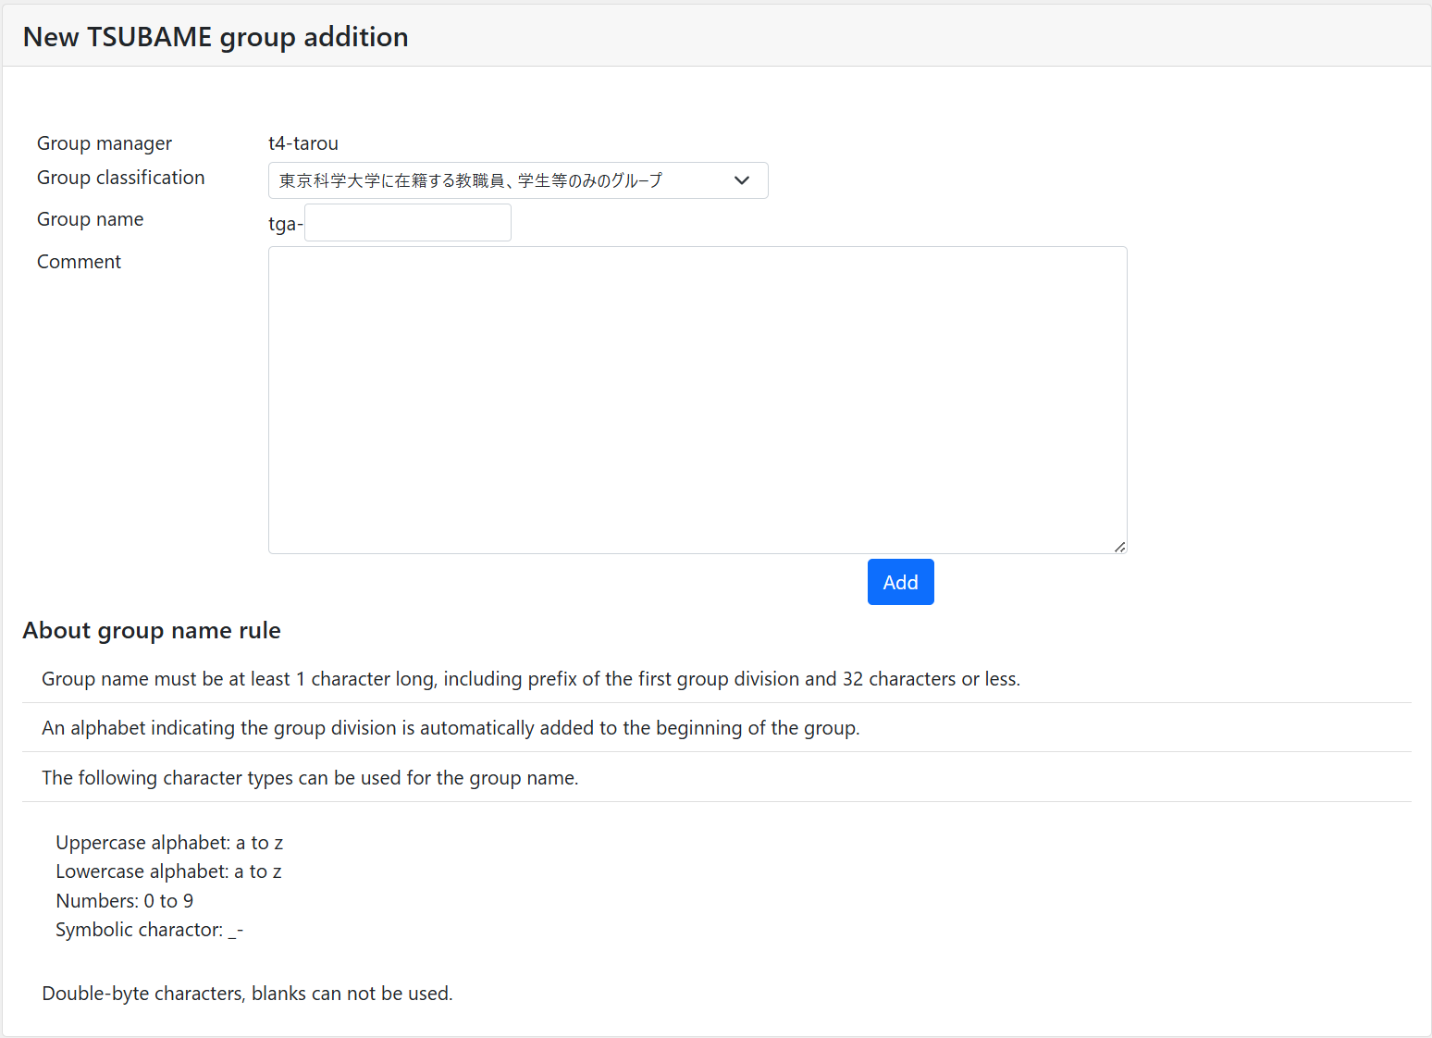Click the Group classification label
The width and height of the screenshot is (1432, 1038).
pos(121,178)
